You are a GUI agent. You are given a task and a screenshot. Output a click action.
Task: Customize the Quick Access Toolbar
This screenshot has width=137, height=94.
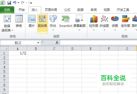click(x=31, y=3)
